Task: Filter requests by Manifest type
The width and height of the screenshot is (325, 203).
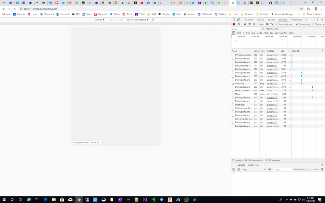Action: pyautogui.click(x=283, y=33)
